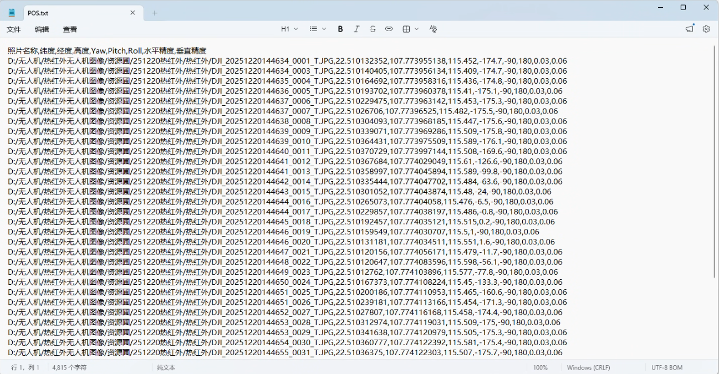This screenshot has height=374, width=719.
Task: Click the line containing 0005_T.JPG
Action: point(285,91)
